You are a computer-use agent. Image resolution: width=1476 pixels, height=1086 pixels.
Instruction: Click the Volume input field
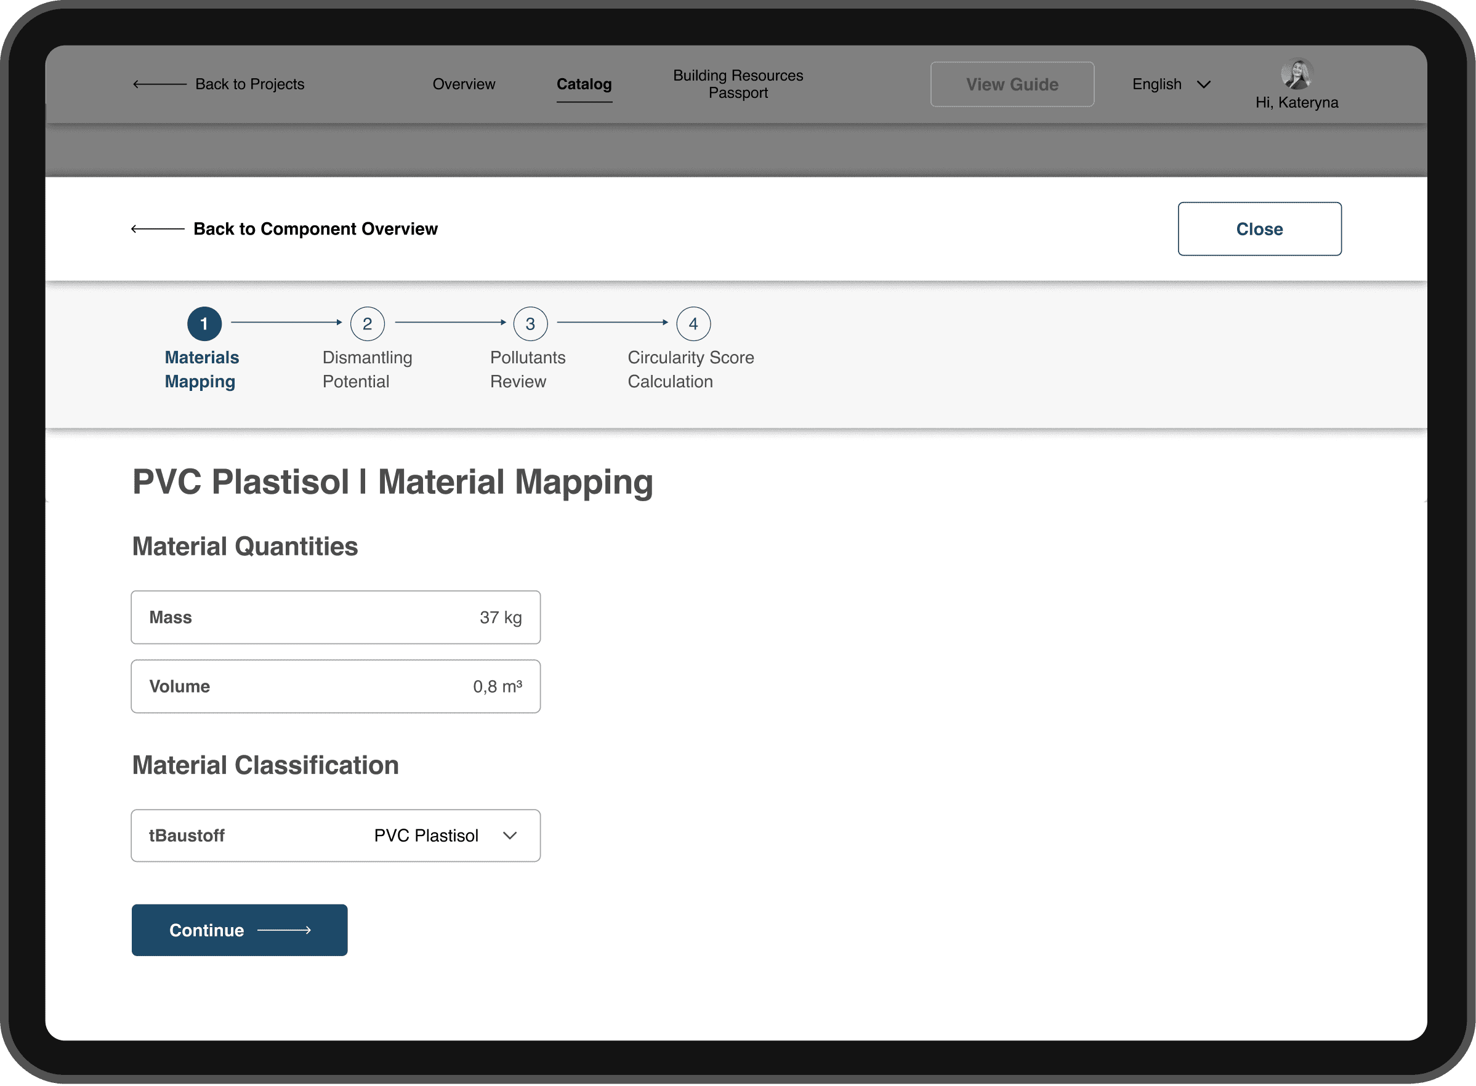click(x=336, y=686)
